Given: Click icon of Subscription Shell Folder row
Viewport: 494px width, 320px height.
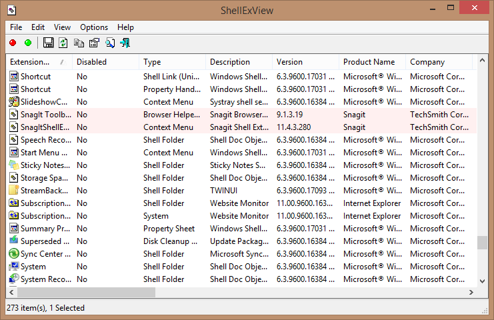Looking at the screenshot, I should [x=14, y=203].
